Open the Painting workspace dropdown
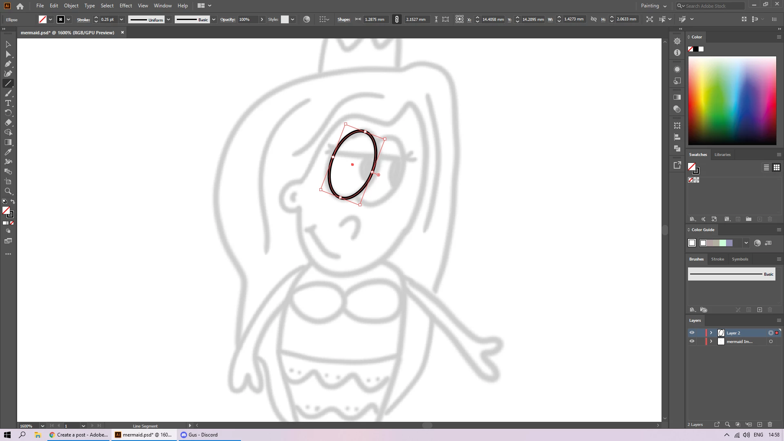The height and width of the screenshot is (441, 784). click(x=653, y=6)
